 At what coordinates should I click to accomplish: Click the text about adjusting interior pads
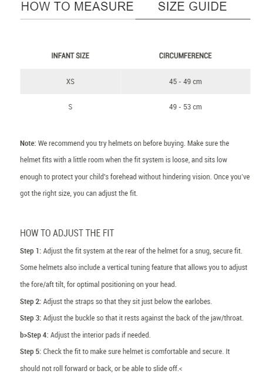[100, 335]
